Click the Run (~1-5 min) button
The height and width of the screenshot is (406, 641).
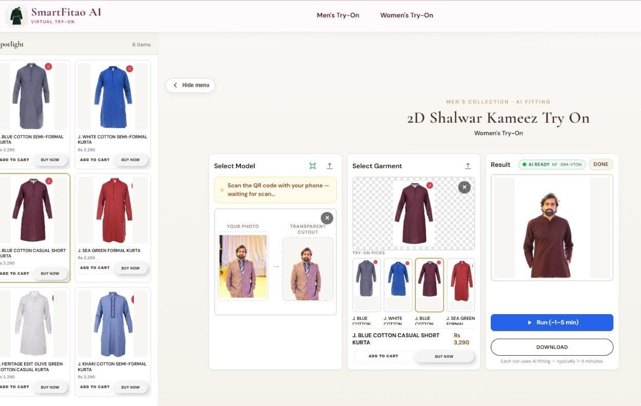(552, 322)
